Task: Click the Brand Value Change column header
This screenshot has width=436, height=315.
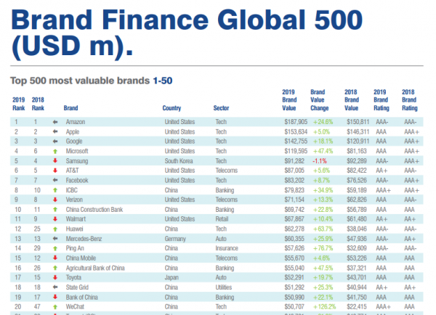Action: (x=320, y=100)
